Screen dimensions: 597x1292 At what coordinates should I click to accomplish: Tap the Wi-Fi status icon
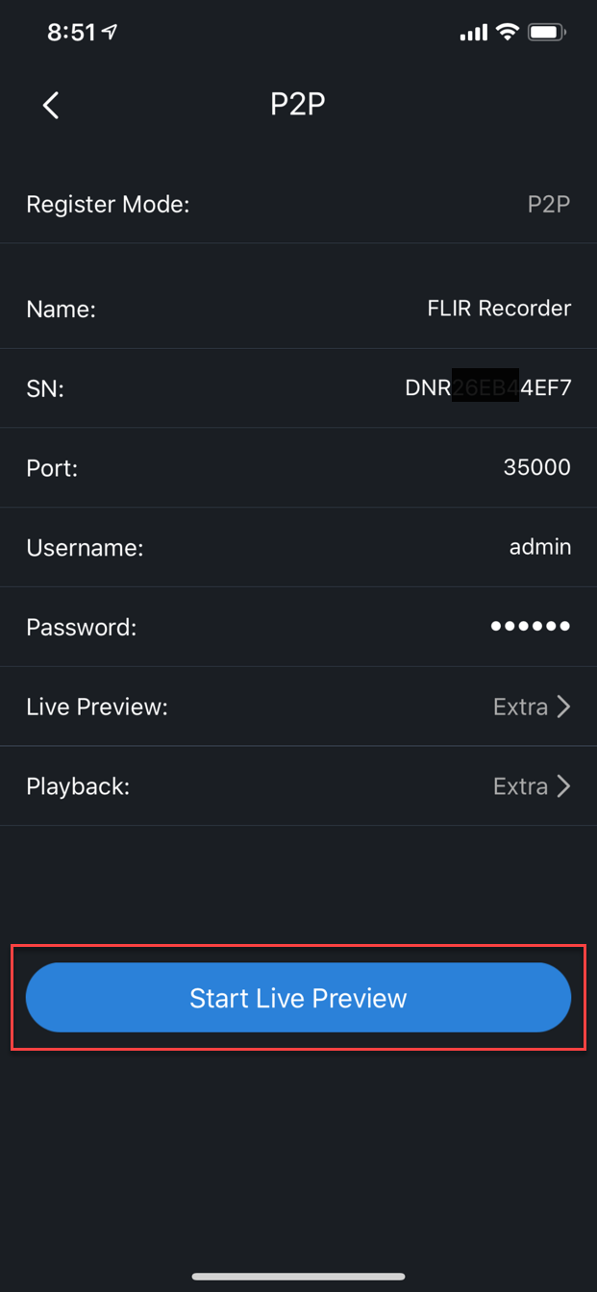(508, 33)
